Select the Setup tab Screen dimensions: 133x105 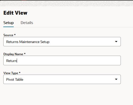click(x=8, y=23)
